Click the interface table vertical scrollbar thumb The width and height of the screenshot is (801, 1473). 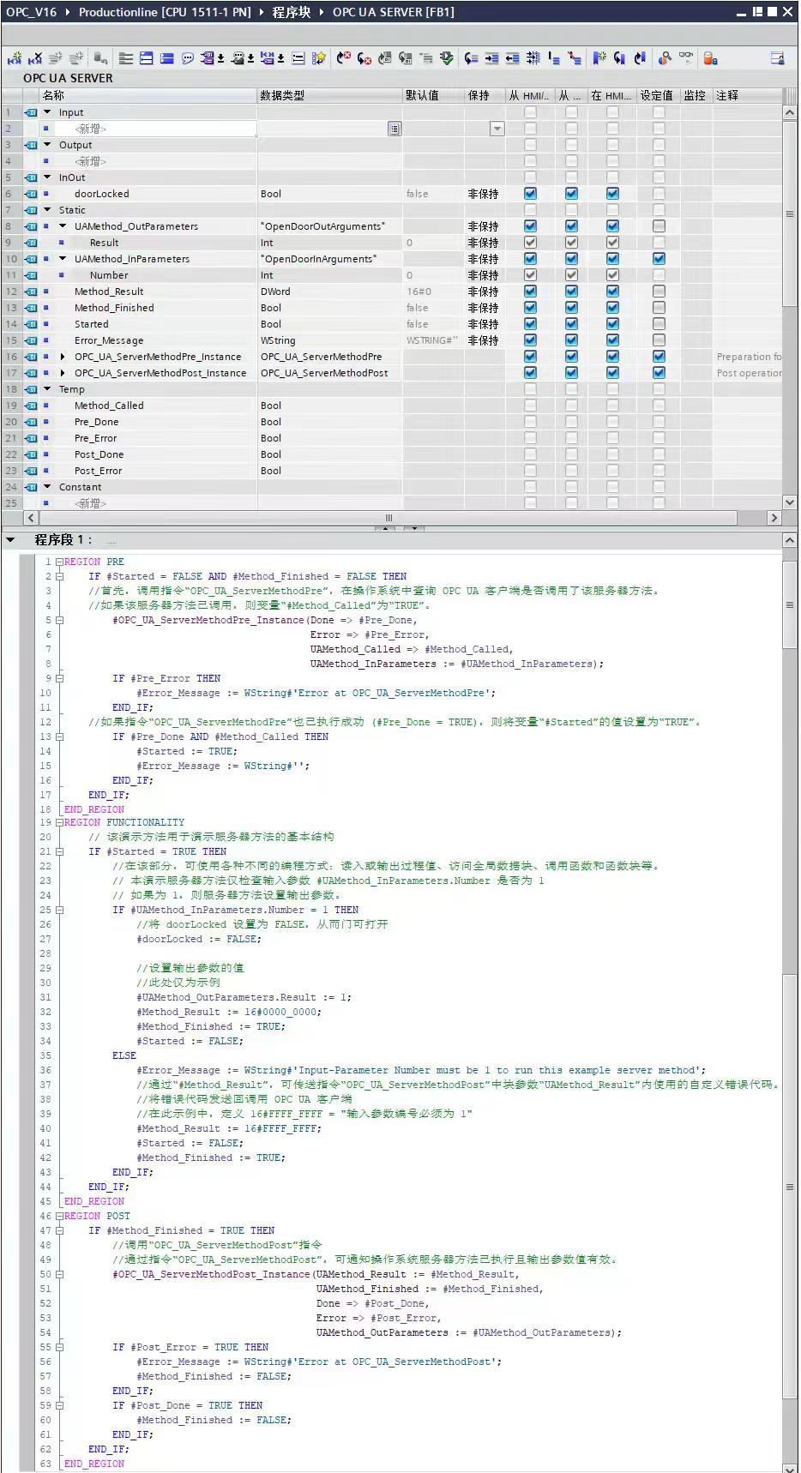(790, 215)
